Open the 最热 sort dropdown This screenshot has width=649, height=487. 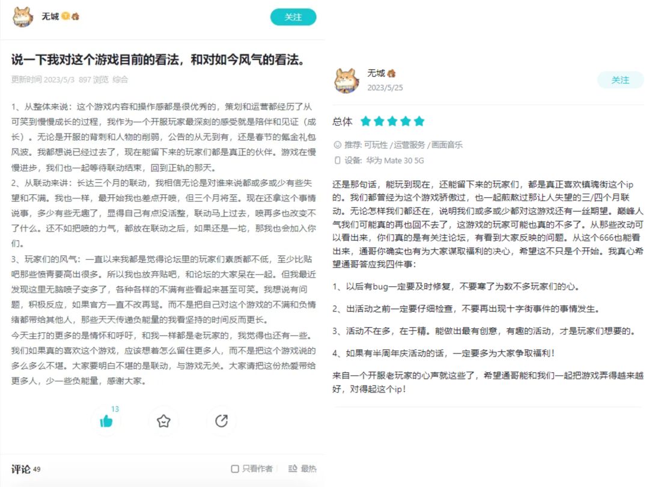coord(302,468)
